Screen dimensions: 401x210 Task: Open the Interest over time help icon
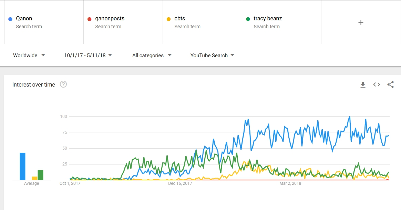click(x=63, y=84)
